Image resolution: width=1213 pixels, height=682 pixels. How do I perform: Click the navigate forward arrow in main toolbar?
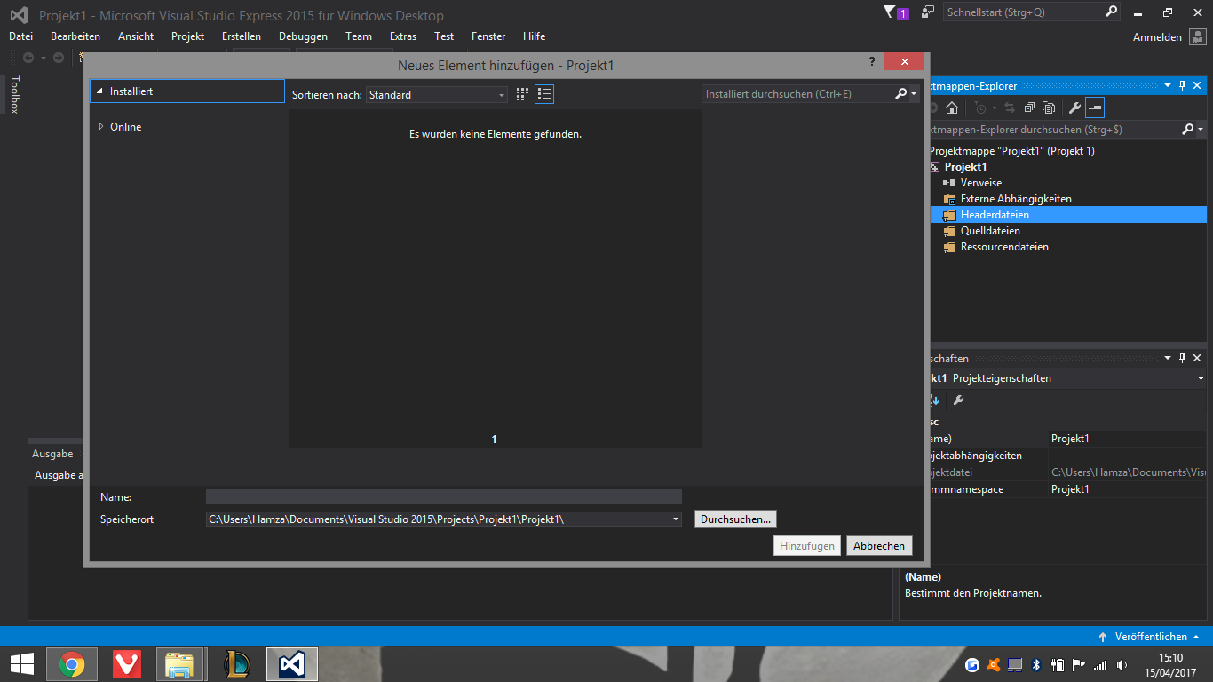[59, 58]
